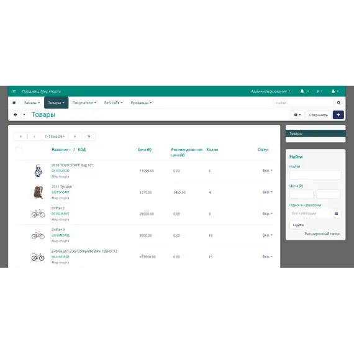The height and width of the screenshot is (354, 354).
Task: Open Заказы menu
Action: click(32, 102)
